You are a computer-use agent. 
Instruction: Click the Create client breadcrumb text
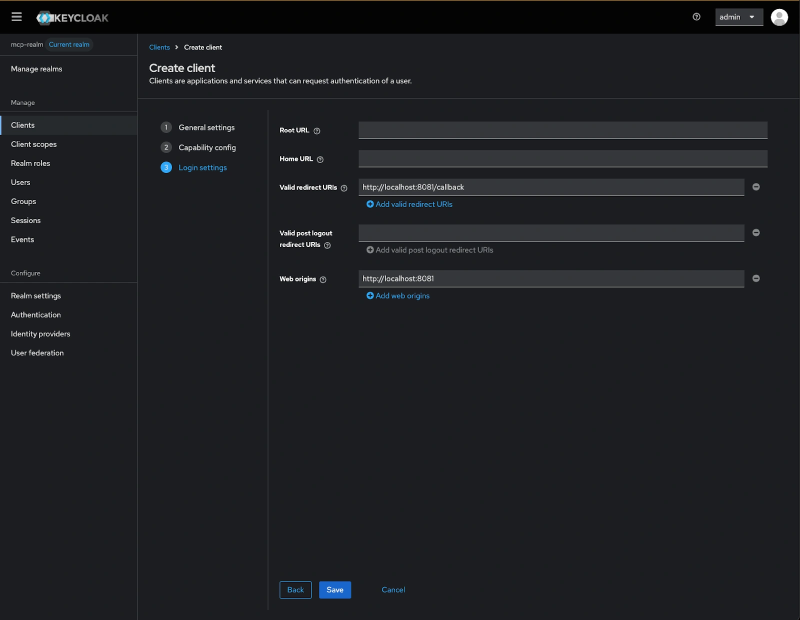click(x=203, y=47)
